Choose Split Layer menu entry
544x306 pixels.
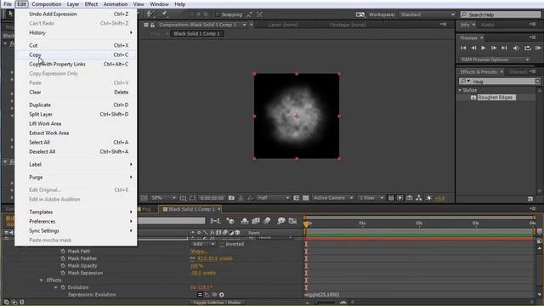[x=76, y=114]
